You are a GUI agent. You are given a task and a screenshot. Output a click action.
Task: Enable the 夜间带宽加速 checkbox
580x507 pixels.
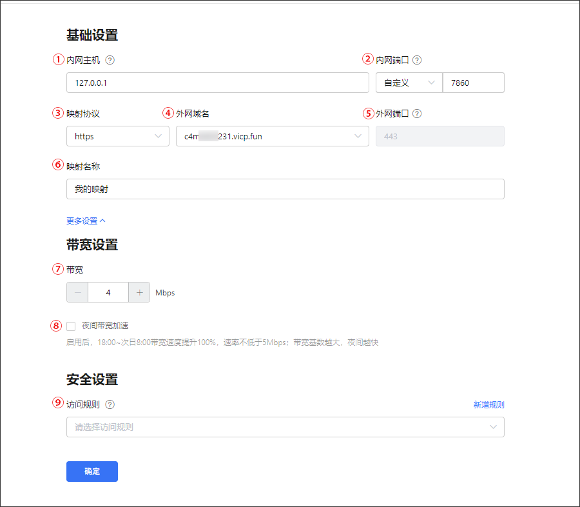(x=71, y=326)
